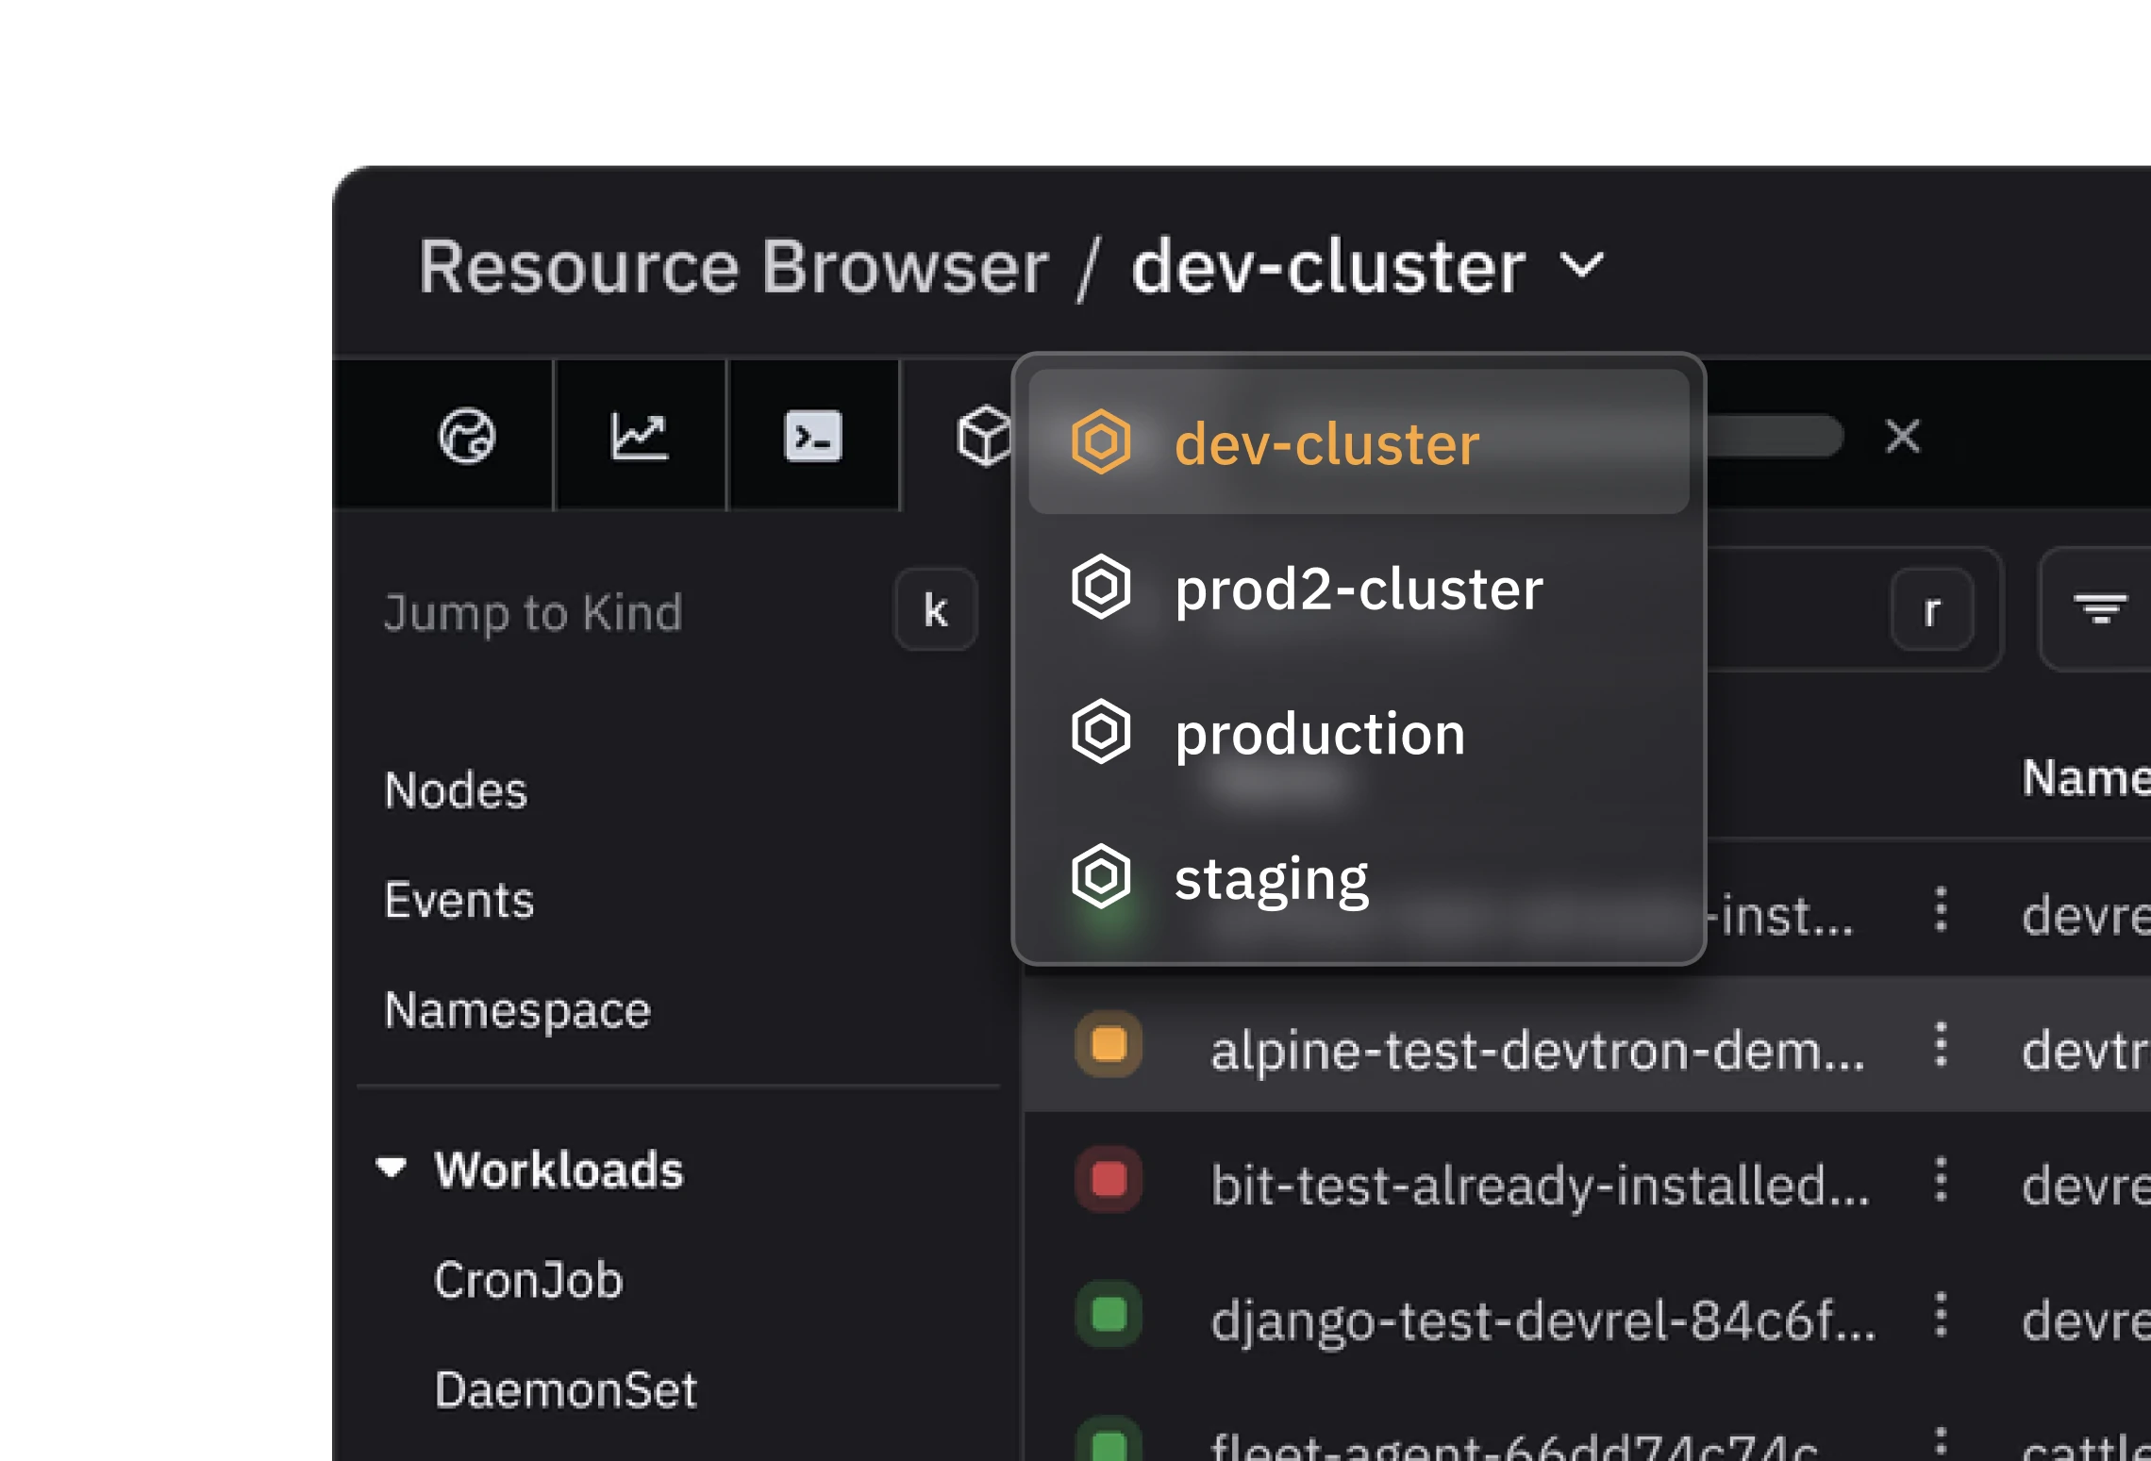Viewport: 2151px width, 1461px height.
Task: Choose staging in the cluster dropdown
Action: (x=1270, y=878)
